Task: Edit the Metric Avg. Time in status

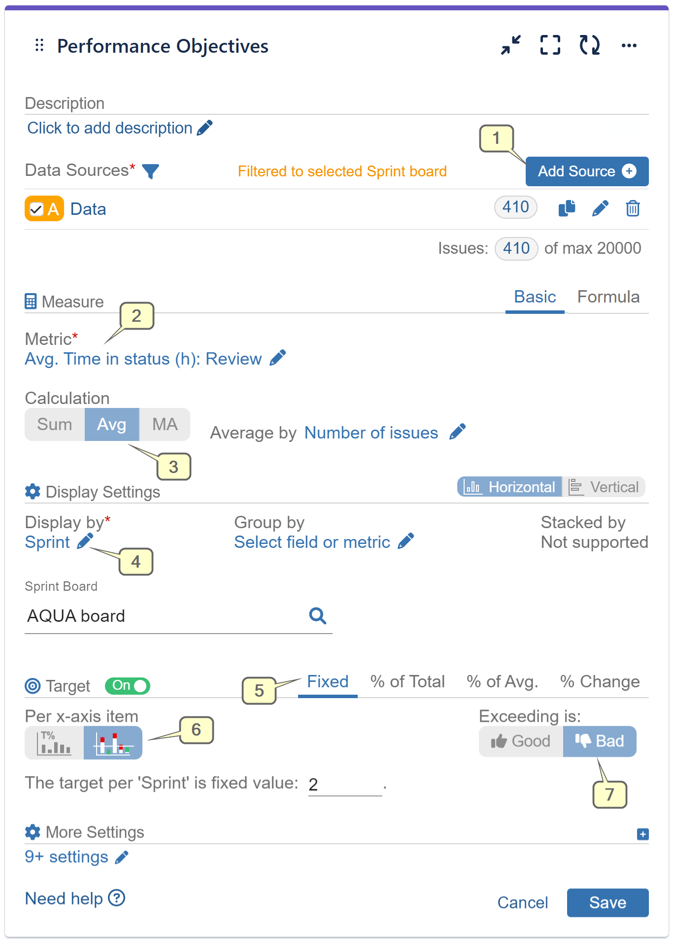Action: (x=278, y=358)
